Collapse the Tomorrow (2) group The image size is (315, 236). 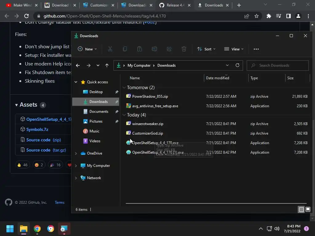[124, 88]
